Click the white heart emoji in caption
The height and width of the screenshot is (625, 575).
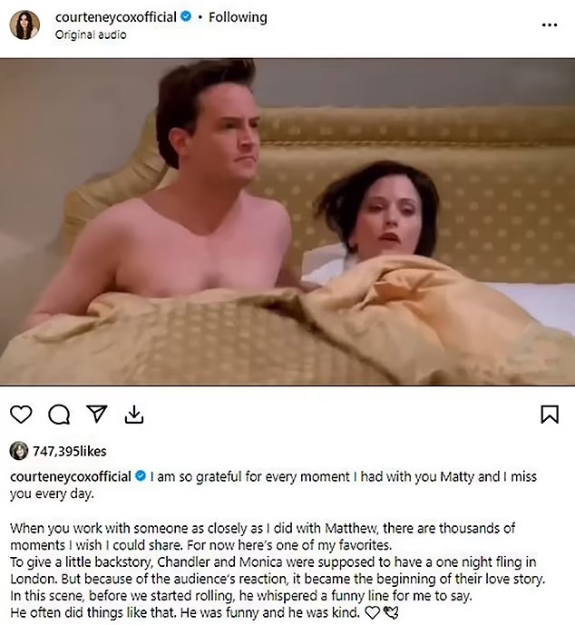pyautogui.click(x=373, y=612)
